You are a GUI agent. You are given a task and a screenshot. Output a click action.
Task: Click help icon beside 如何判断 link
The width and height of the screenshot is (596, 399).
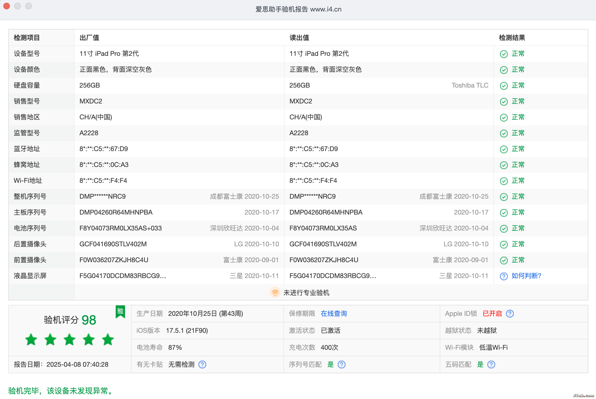point(504,276)
